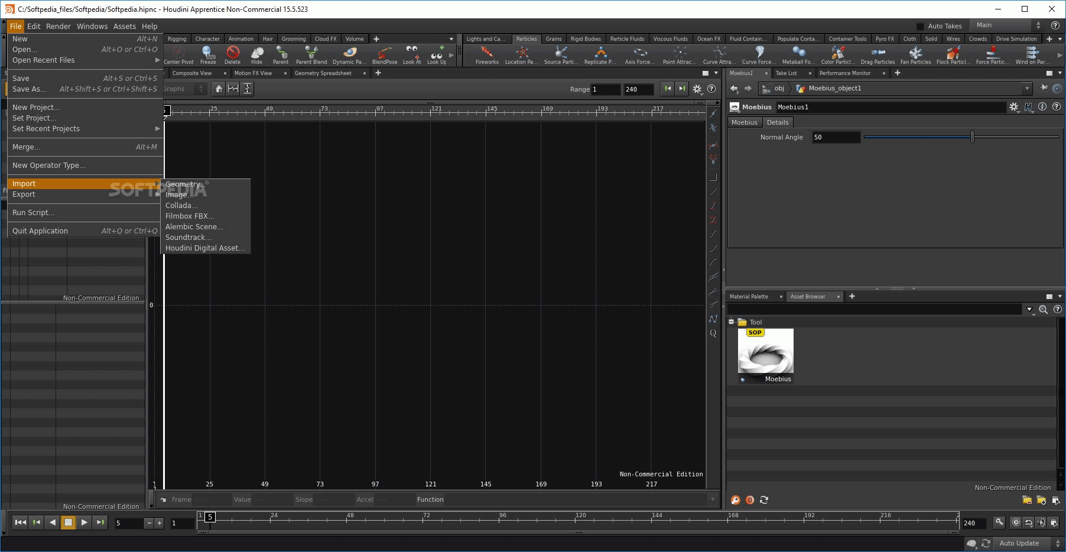Open the Asset Browser filter dropdown
The width and height of the screenshot is (1066, 552).
click(1029, 309)
